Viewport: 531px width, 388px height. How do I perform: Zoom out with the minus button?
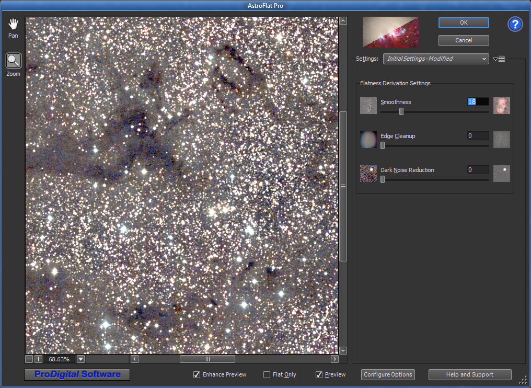29,359
